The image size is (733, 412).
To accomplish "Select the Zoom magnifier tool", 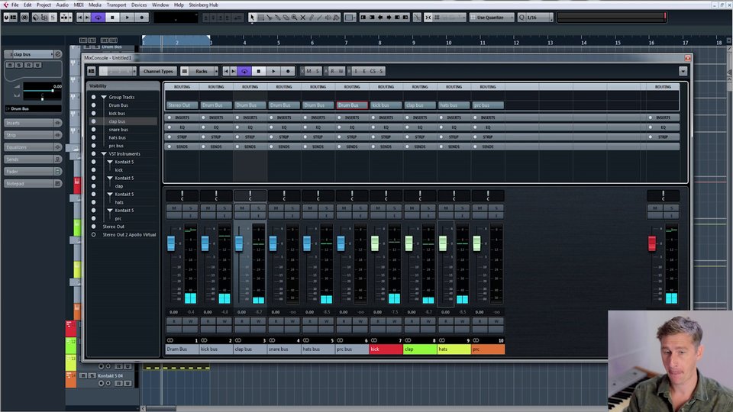I will tap(295, 18).
